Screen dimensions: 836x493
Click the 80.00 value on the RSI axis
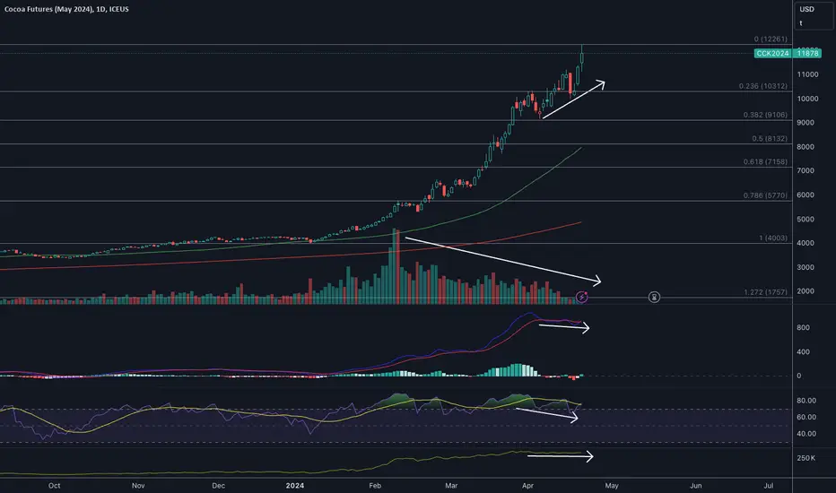point(806,401)
